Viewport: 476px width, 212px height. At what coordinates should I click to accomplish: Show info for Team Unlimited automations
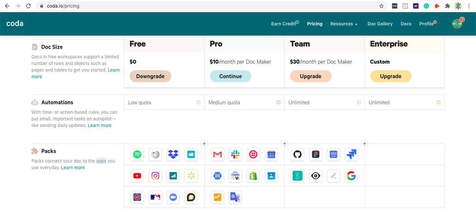(359, 102)
